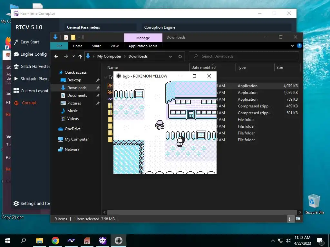The width and height of the screenshot is (330, 247).
Task: Open Custom Layout in RTCV
Action: pyautogui.click(x=31, y=91)
